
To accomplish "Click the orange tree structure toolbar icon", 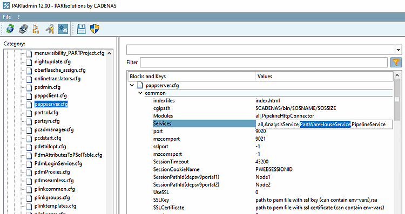I will point(36,29).
